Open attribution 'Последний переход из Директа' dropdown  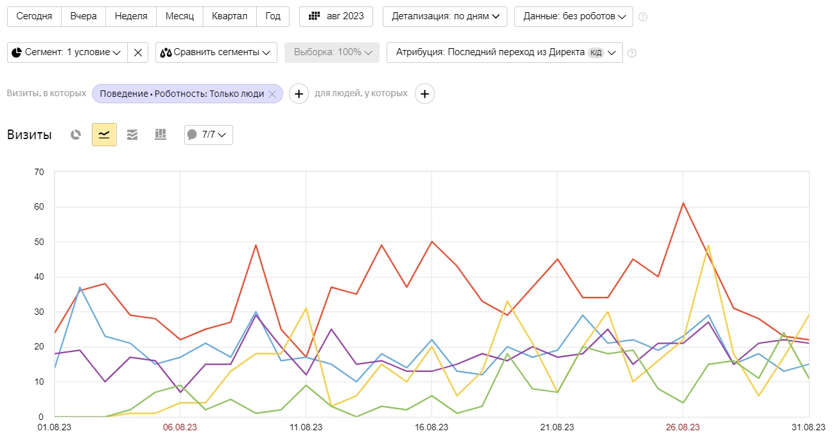[x=505, y=53]
